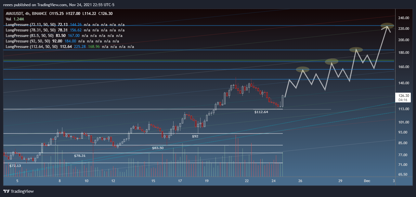
Task: Click the 26 date label on the time axis
Action: click(x=300, y=180)
